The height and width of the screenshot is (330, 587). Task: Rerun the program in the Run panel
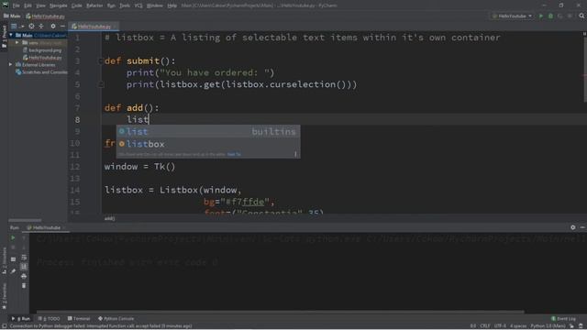coord(13,237)
